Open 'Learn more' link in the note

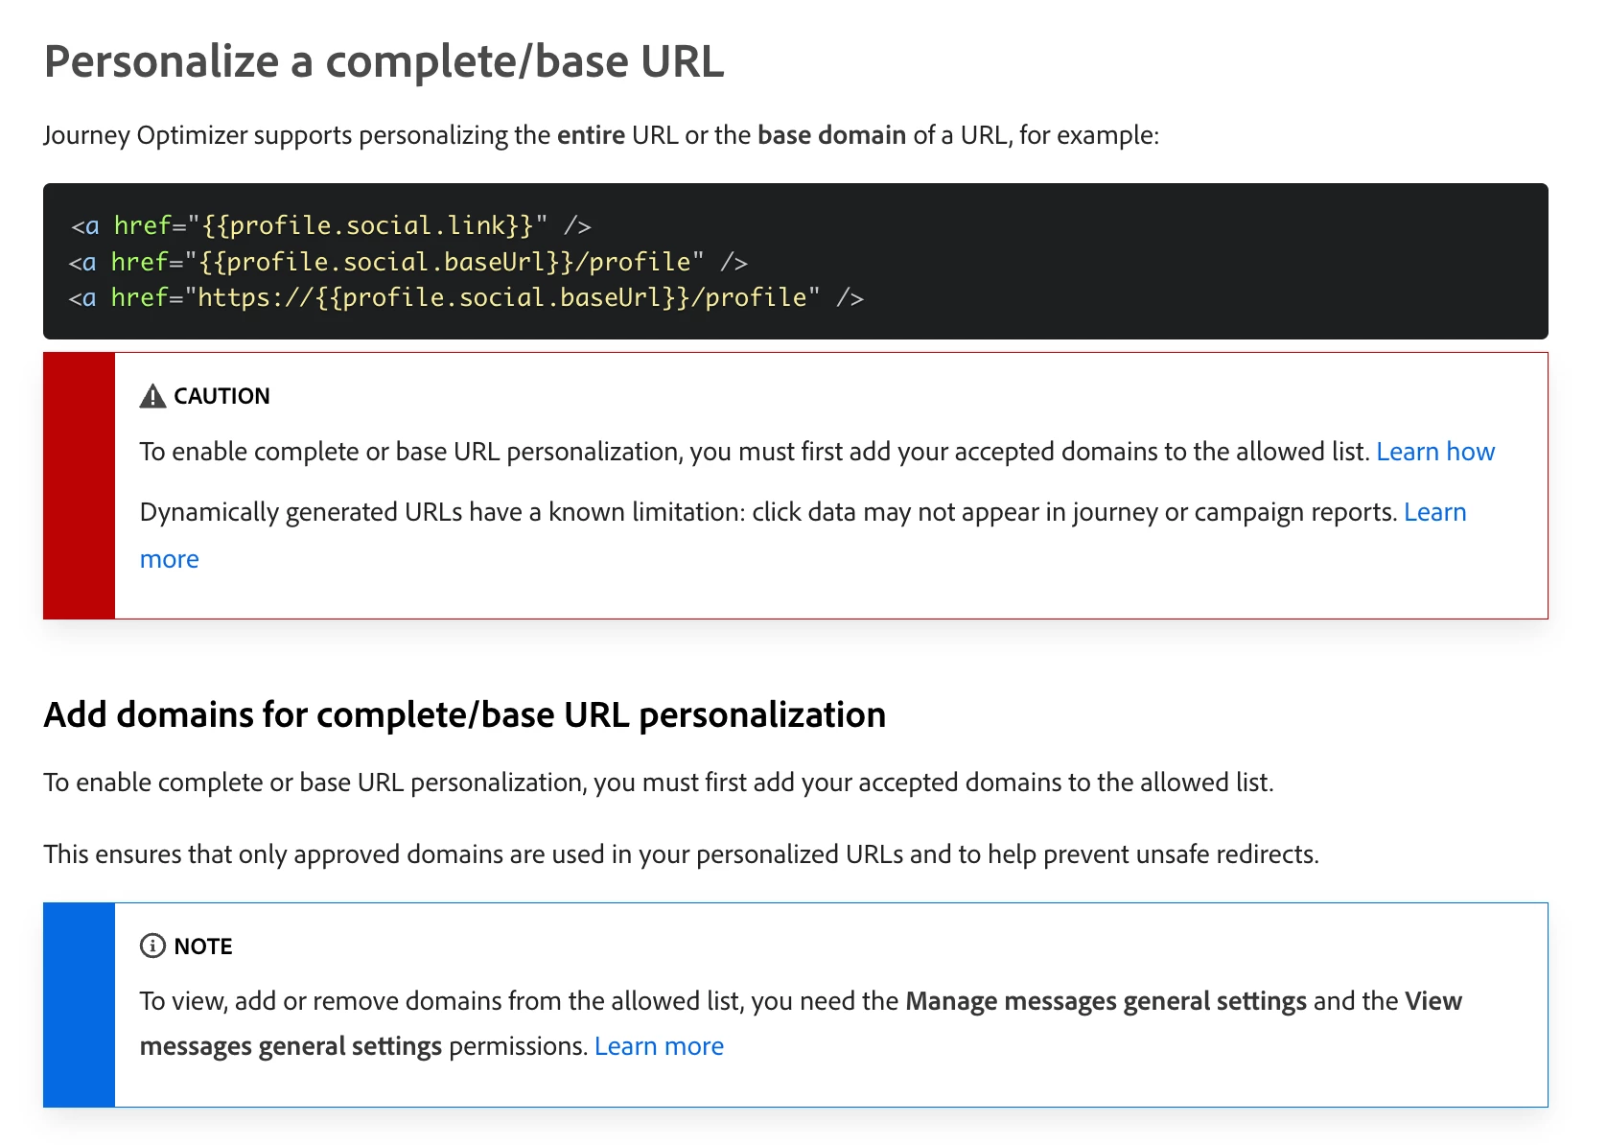click(x=659, y=1046)
